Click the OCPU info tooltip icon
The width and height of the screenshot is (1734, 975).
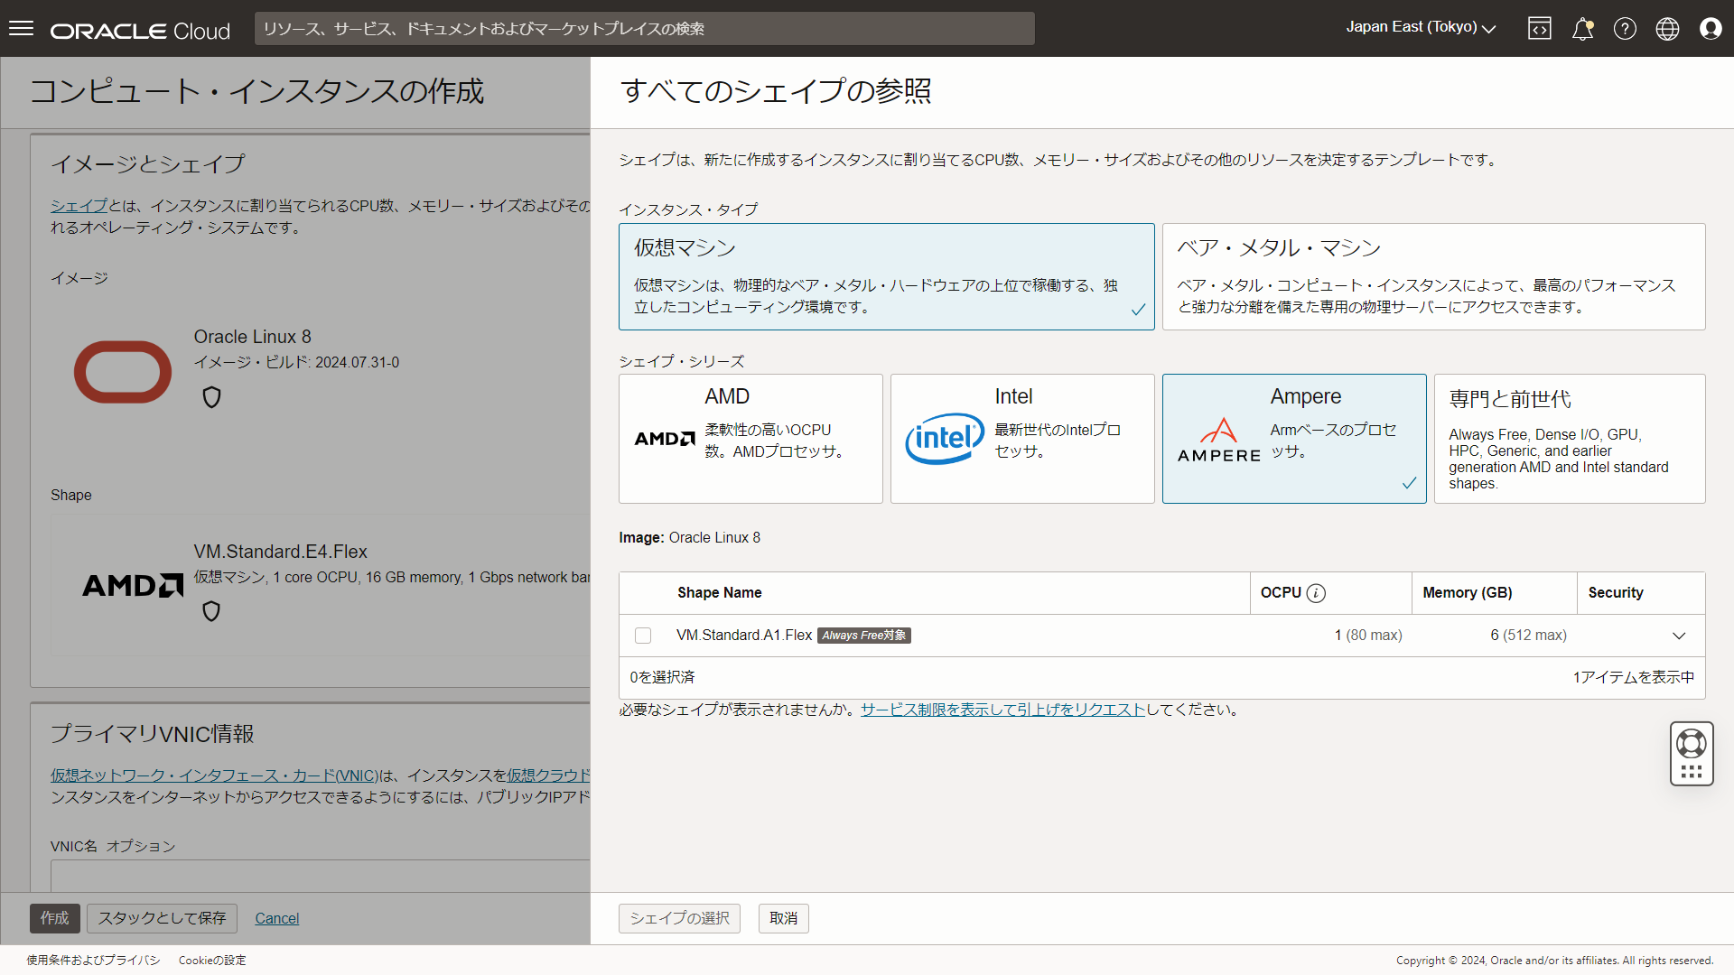tap(1318, 593)
